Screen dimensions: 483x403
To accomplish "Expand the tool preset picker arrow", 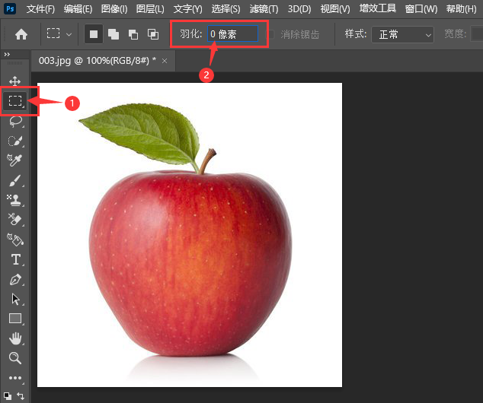I will tap(69, 34).
